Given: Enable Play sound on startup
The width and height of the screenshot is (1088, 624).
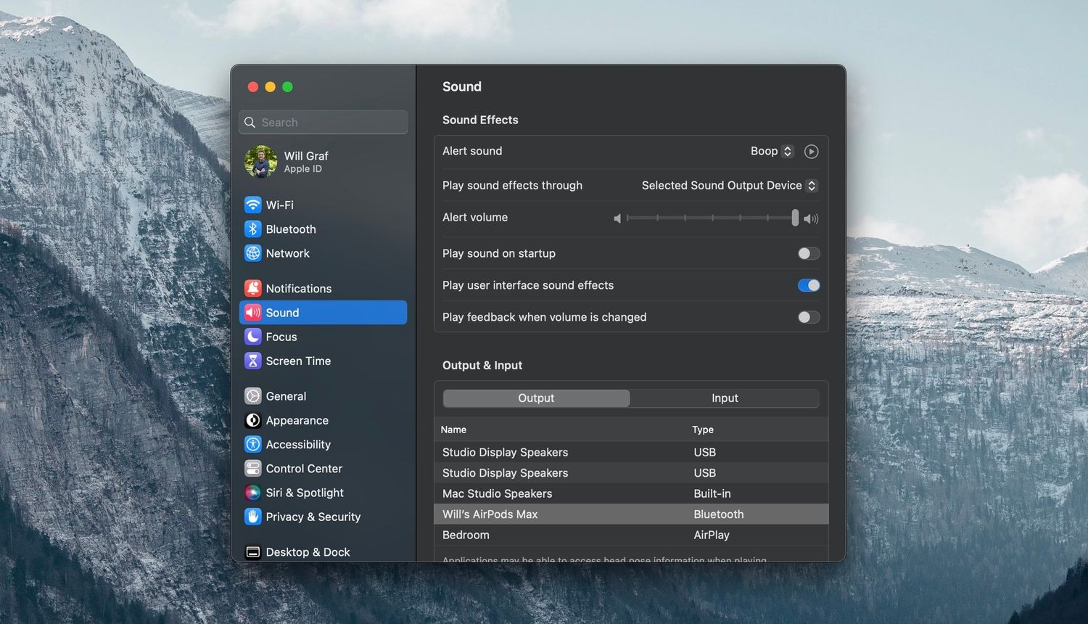Looking at the screenshot, I should pyautogui.click(x=809, y=253).
